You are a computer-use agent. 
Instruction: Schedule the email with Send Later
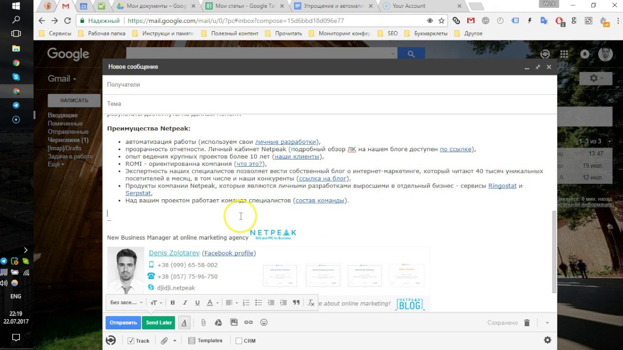pyautogui.click(x=159, y=322)
